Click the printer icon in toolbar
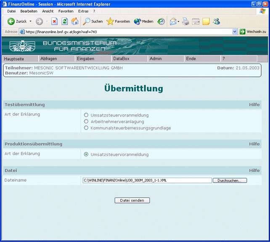This screenshot has width=270, height=242. 185,21
